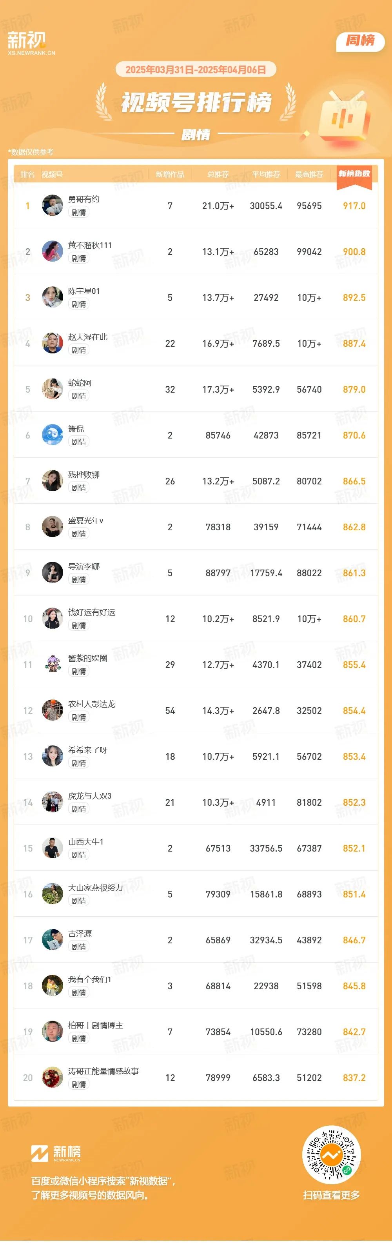Screen dimensions: 392x1245
Task: Click the 新榜 logo in footer
Action: coord(56,1154)
